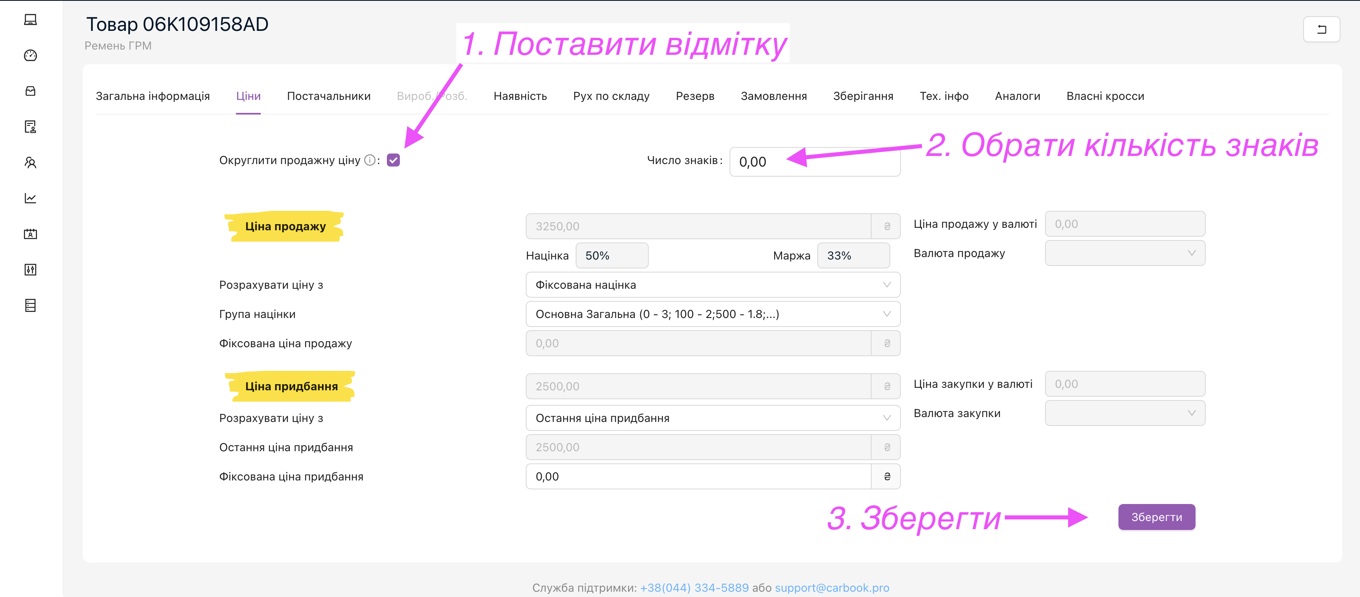This screenshot has width=1360, height=597.
Task: Click the Зберегти button
Action: pyautogui.click(x=1156, y=517)
